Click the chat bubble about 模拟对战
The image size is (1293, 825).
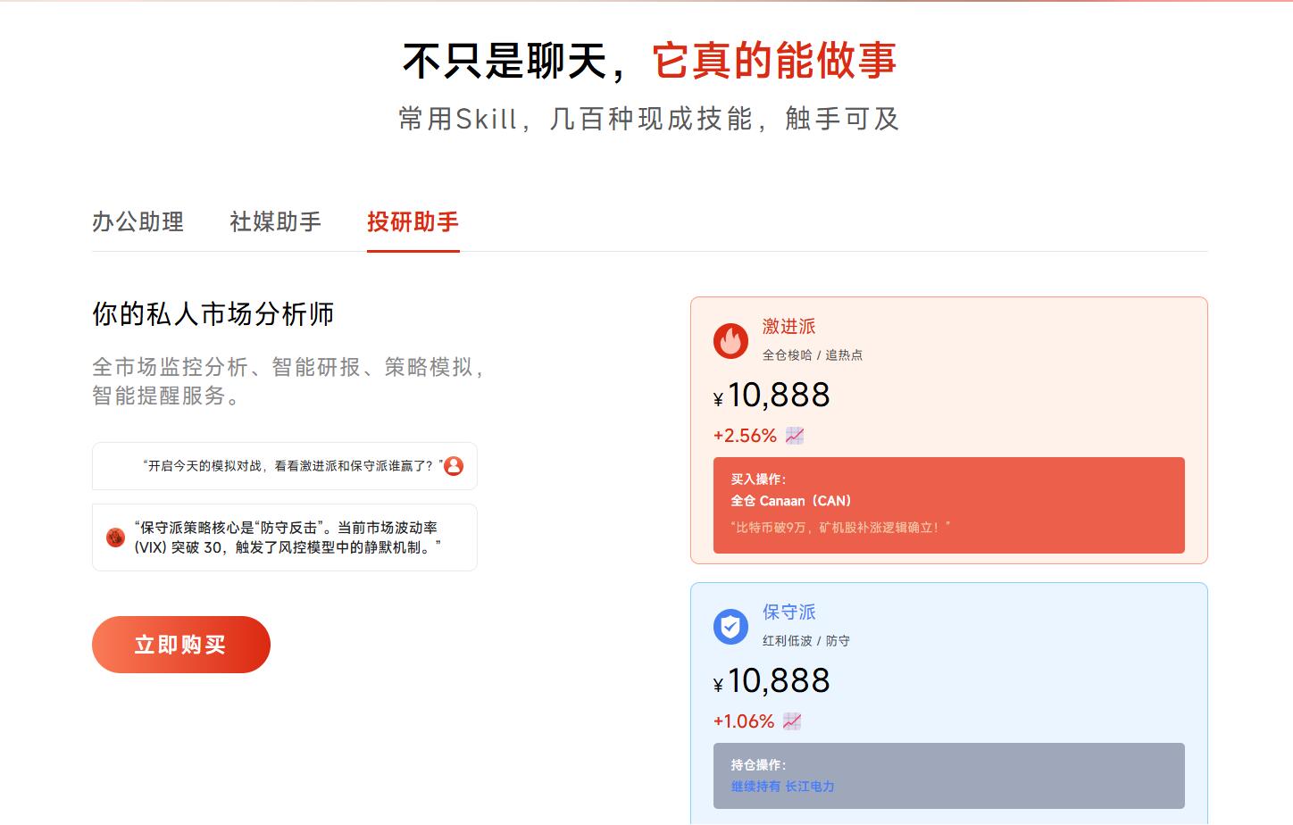pos(284,465)
